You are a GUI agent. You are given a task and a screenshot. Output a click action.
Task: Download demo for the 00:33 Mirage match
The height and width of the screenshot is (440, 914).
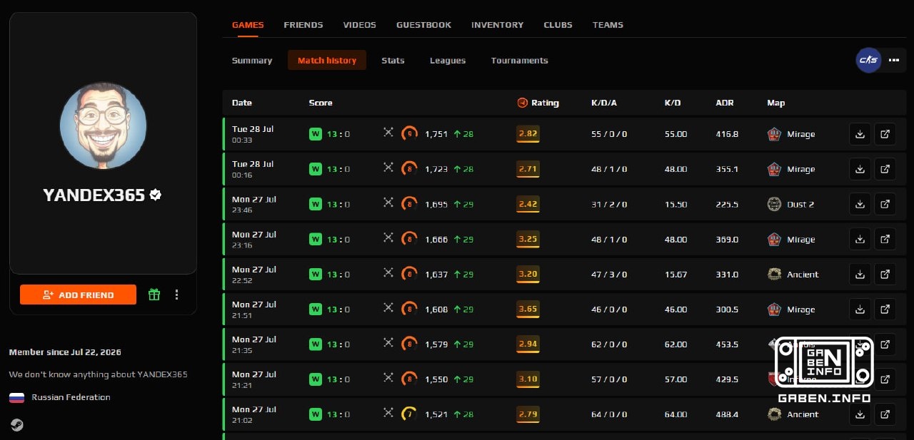[860, 134]
